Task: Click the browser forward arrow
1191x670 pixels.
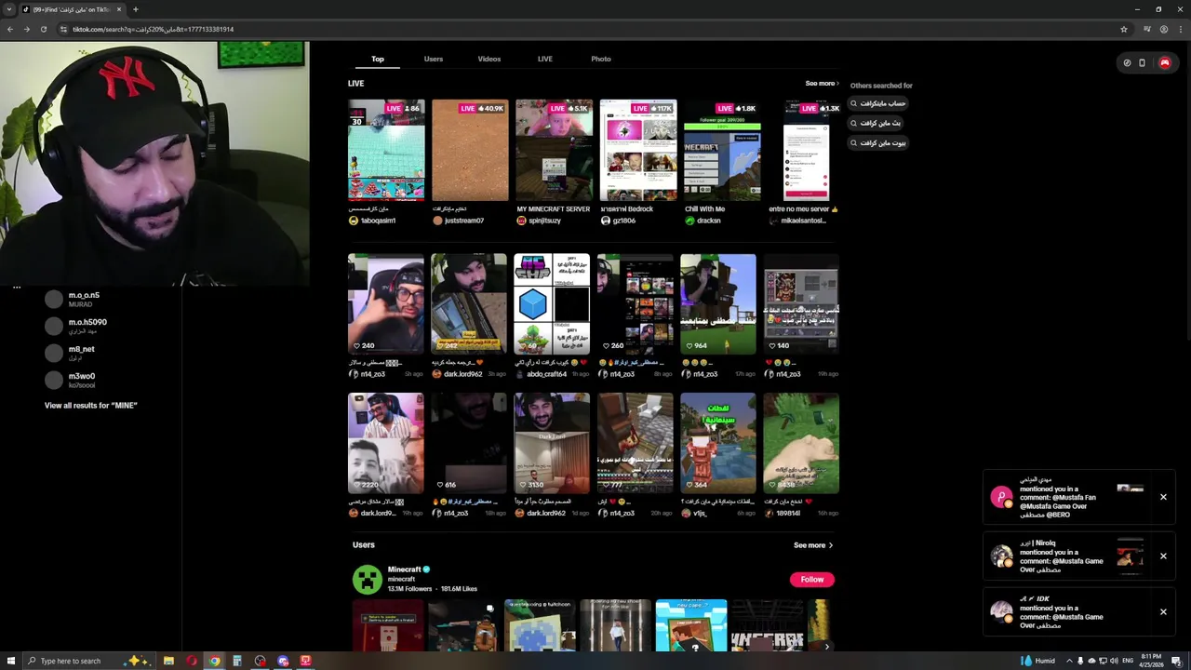Action: (x=26, y=29)
